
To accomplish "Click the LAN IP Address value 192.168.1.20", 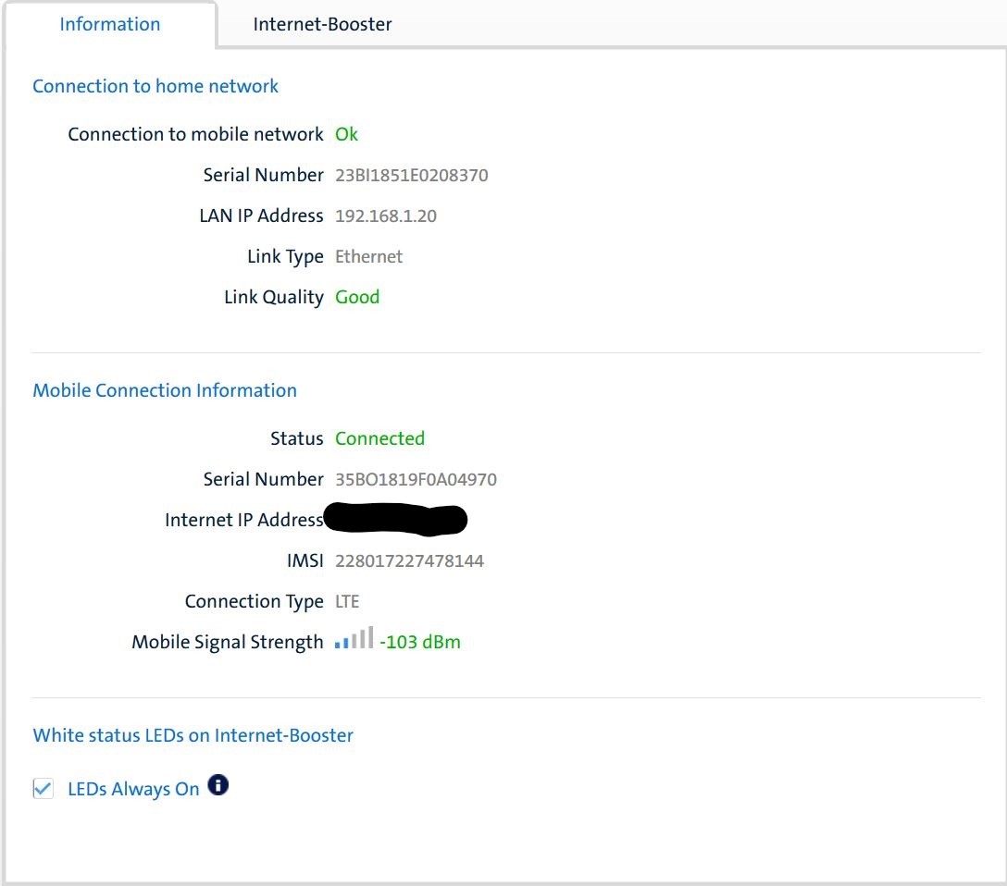I will [385, 215].
